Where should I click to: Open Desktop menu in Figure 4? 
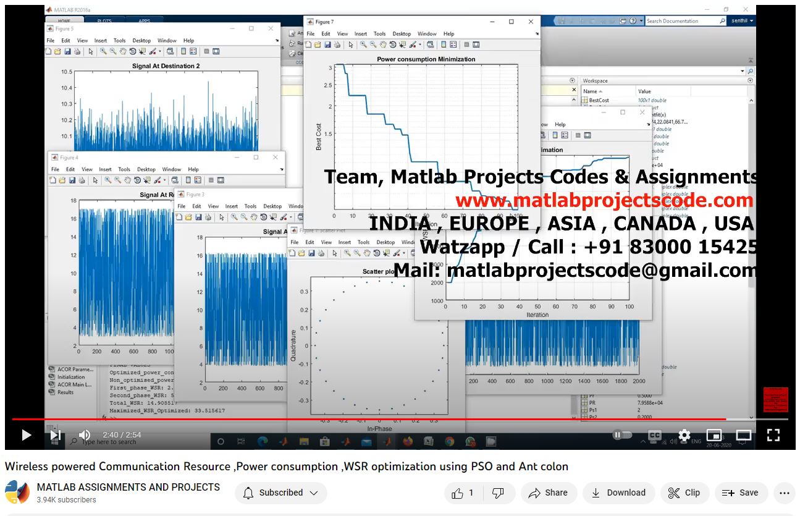146,169
